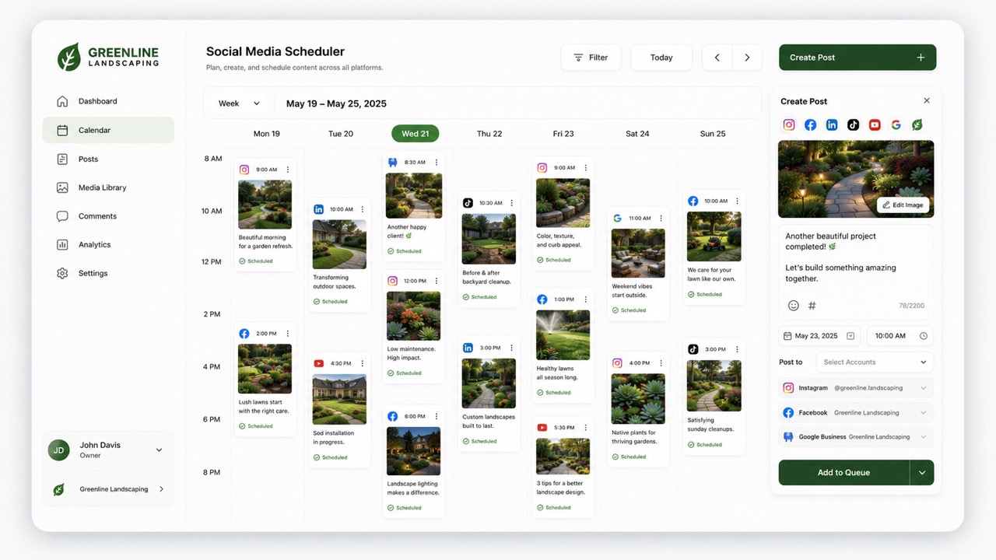
Task: Click the clock icon in time field
Action: click(924, 336)
